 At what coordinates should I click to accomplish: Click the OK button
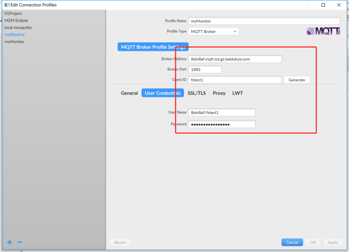[313, 242]
